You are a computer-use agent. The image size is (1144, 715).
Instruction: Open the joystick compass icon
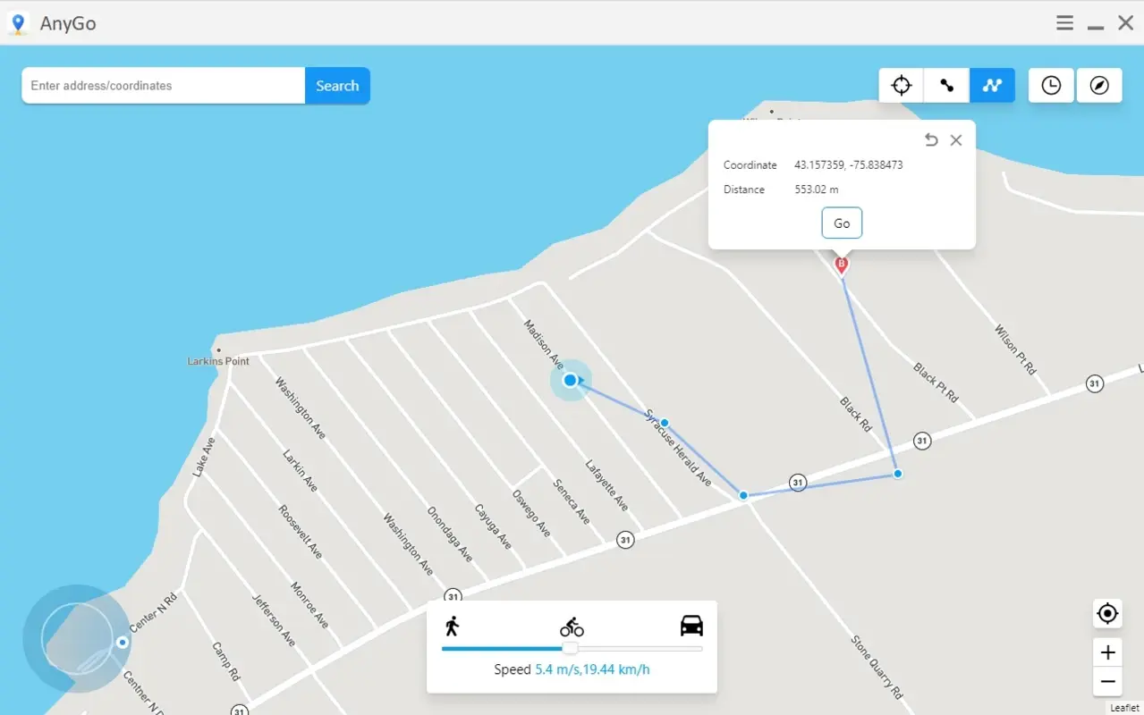point(1098,85)
